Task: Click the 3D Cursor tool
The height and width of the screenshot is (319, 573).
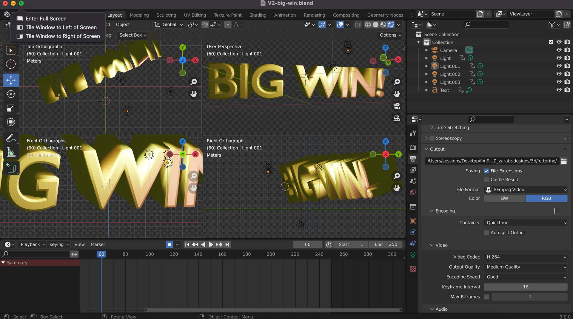Action: 11,64
